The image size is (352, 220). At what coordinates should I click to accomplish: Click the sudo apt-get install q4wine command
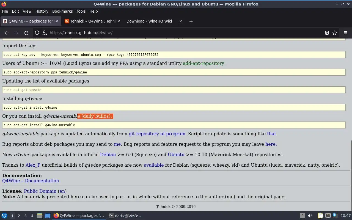click(x=174, y=108)
